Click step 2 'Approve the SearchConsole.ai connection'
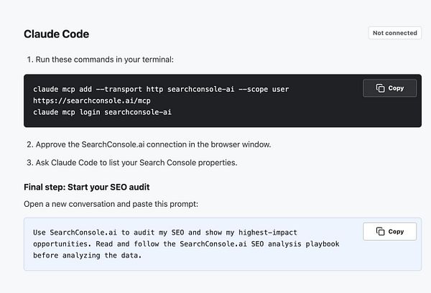 (x=153, y=144)
